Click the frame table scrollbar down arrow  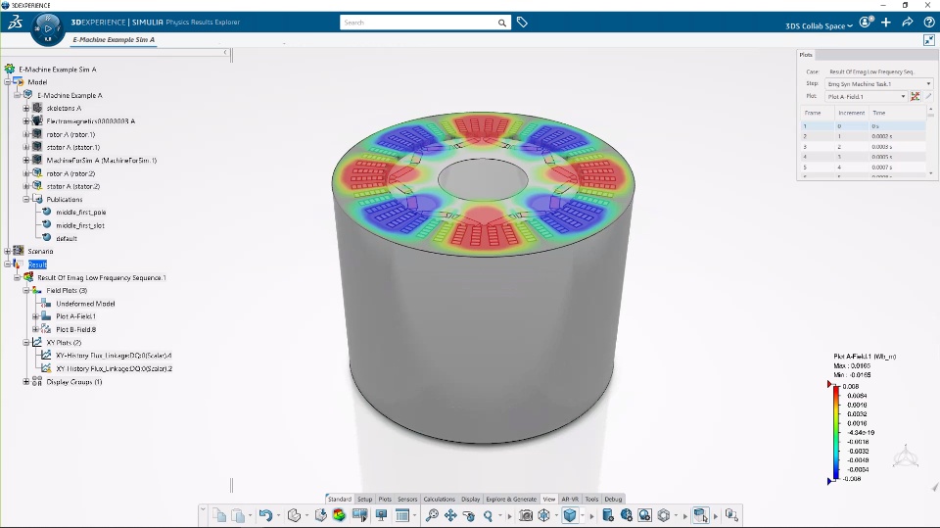tap(930, 173)
